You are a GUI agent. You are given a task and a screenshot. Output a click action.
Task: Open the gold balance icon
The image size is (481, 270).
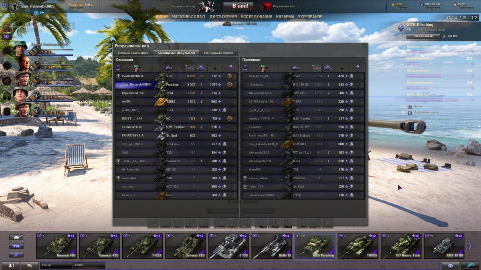pos(394,4)
